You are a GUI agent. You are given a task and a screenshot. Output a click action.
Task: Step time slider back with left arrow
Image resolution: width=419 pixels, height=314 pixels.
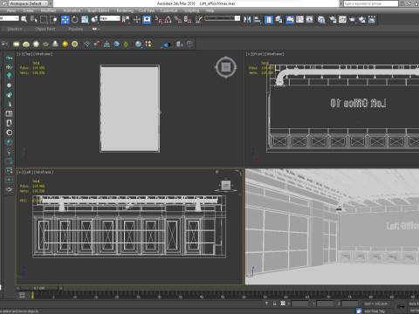point(18,288)
